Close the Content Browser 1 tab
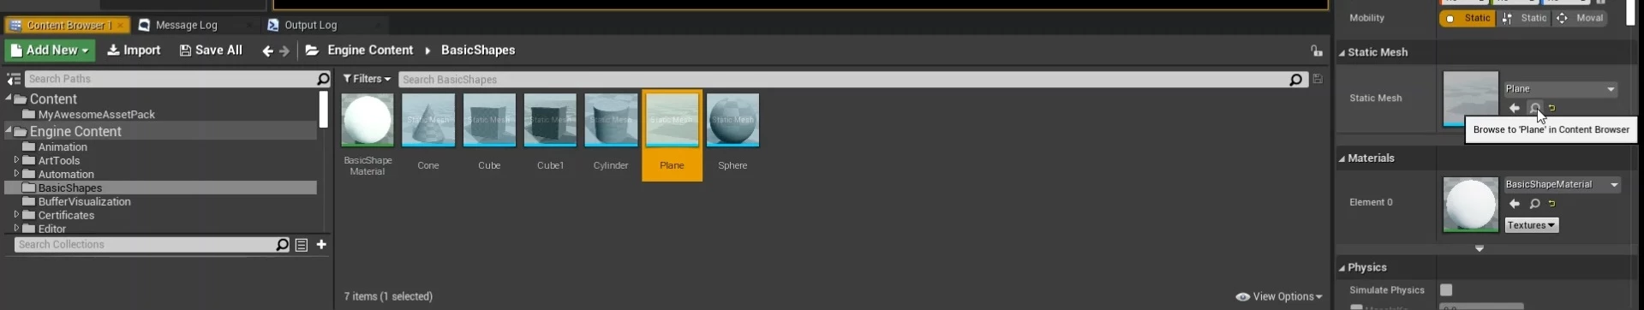Image resolution: width=1644 pixels, height=310 pixels. click(121, 26)
